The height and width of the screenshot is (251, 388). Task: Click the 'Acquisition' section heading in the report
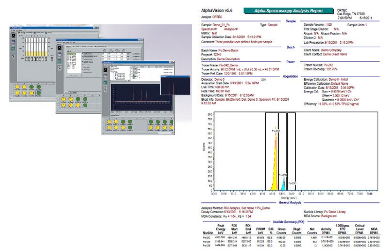tap(290, 76)
